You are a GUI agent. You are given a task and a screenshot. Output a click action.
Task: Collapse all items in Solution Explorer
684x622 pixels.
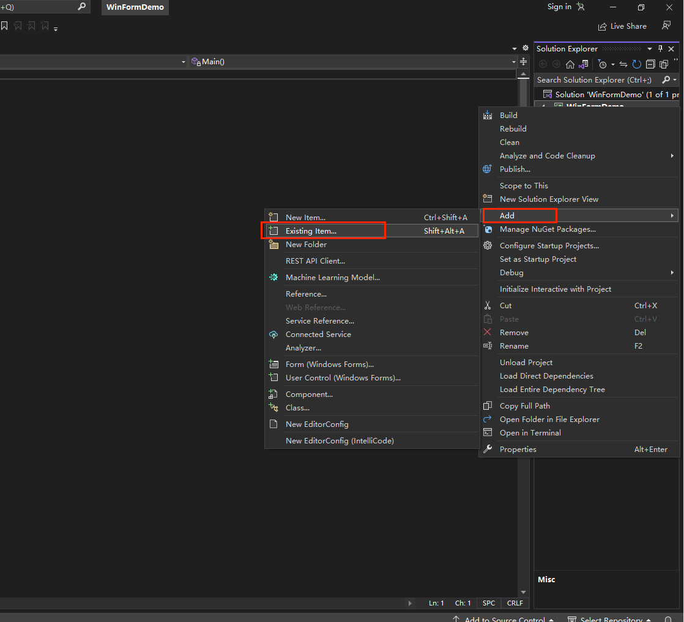[x=650, y=64]
